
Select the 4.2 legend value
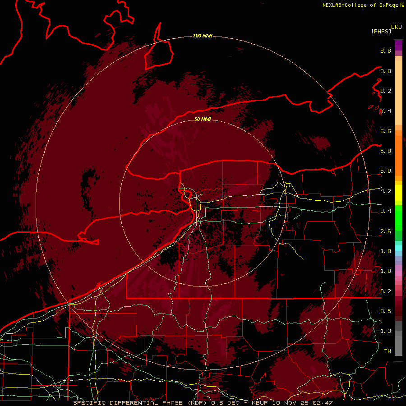386,191
